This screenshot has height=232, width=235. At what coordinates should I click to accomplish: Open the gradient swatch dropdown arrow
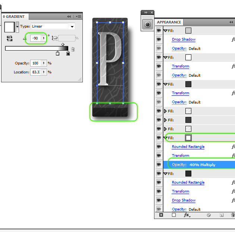(18, 27)
